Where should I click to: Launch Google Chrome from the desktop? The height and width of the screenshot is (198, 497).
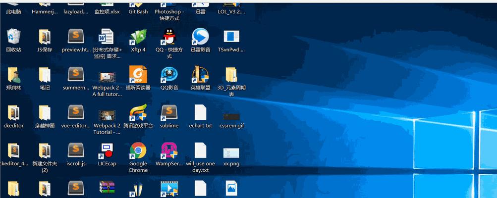[x=138, y=150]
